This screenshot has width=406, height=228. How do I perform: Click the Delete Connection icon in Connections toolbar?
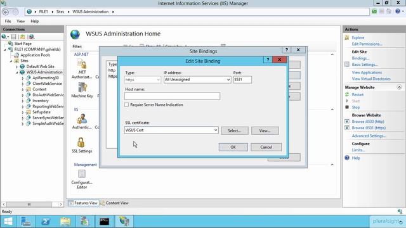point(32,37)
